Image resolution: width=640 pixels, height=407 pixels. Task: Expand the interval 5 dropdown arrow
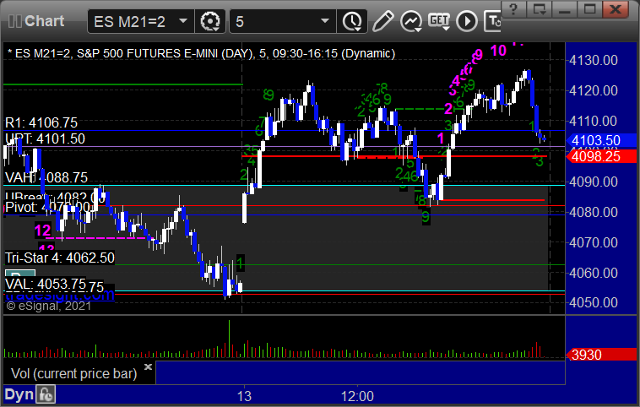coord(325,21)
